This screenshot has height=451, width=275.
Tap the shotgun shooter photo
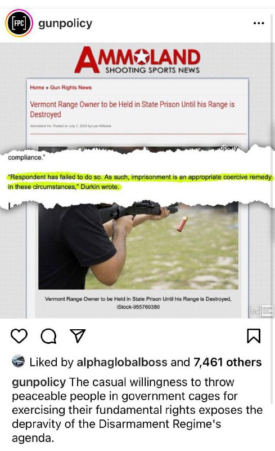[x=138, y=246]
